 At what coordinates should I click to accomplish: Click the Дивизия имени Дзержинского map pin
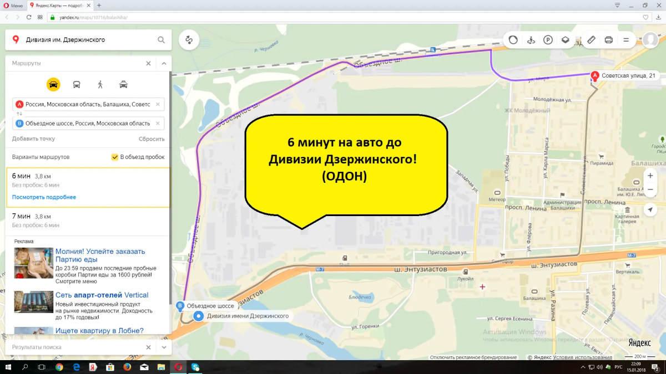tap(199, 316)
